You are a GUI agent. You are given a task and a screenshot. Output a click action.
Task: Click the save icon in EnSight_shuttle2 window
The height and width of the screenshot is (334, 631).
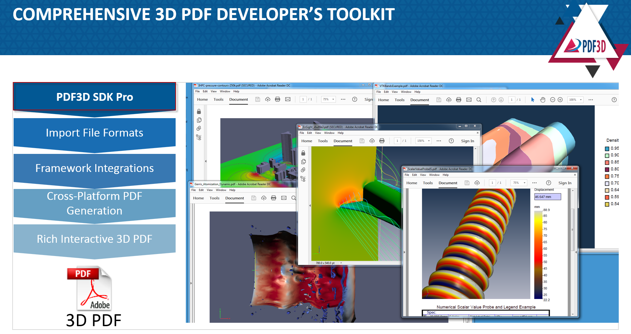362,141
